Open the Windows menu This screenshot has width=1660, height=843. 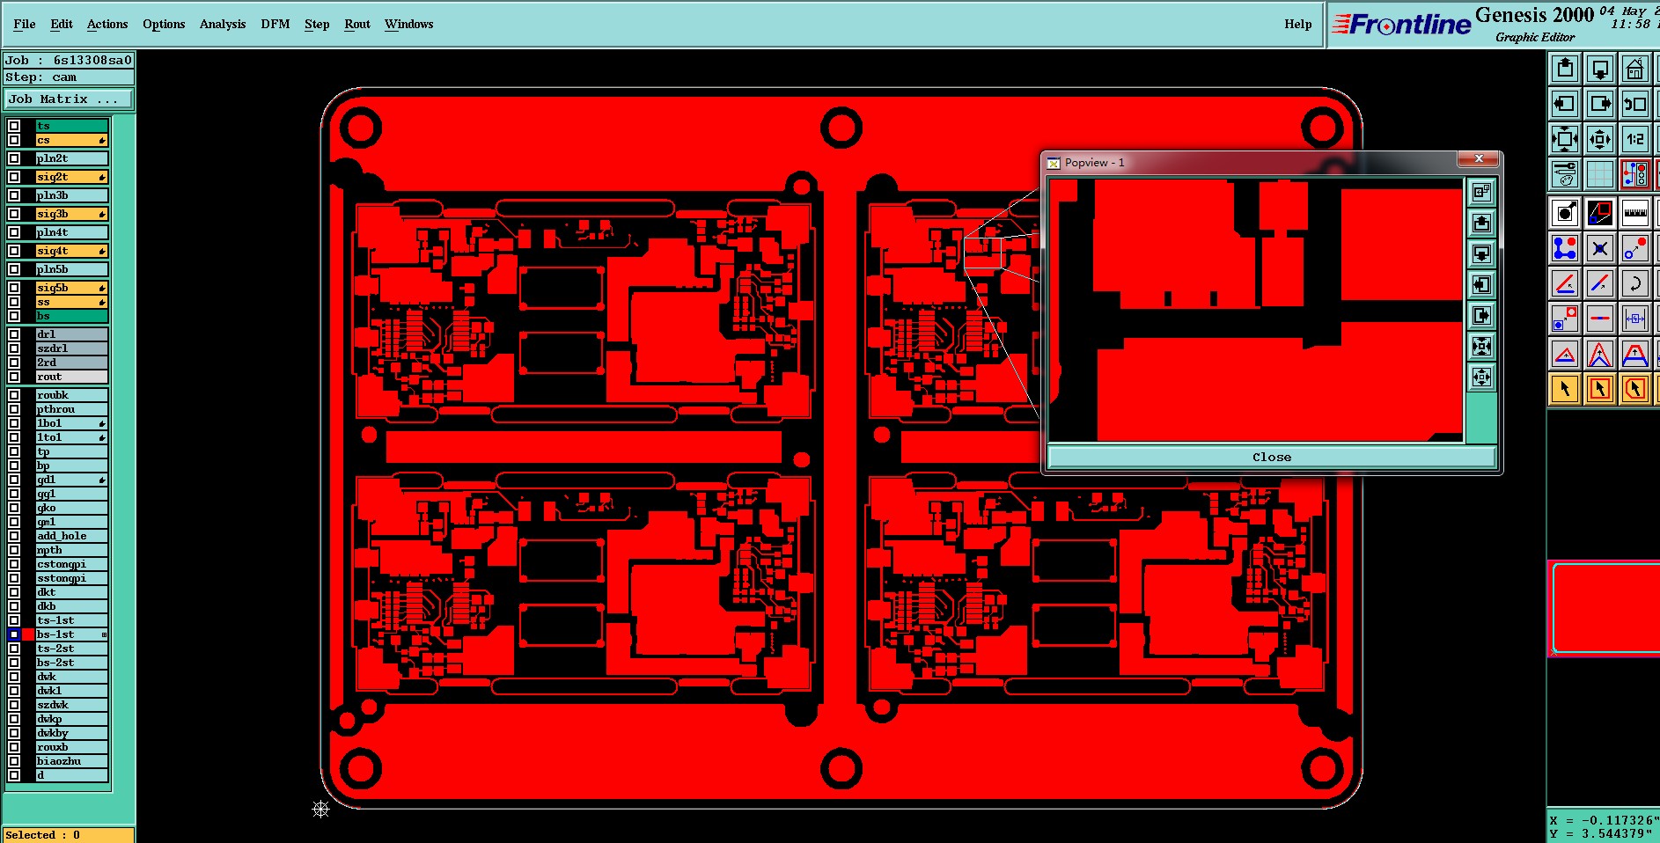pyautogui.click(x=408, y=24)
